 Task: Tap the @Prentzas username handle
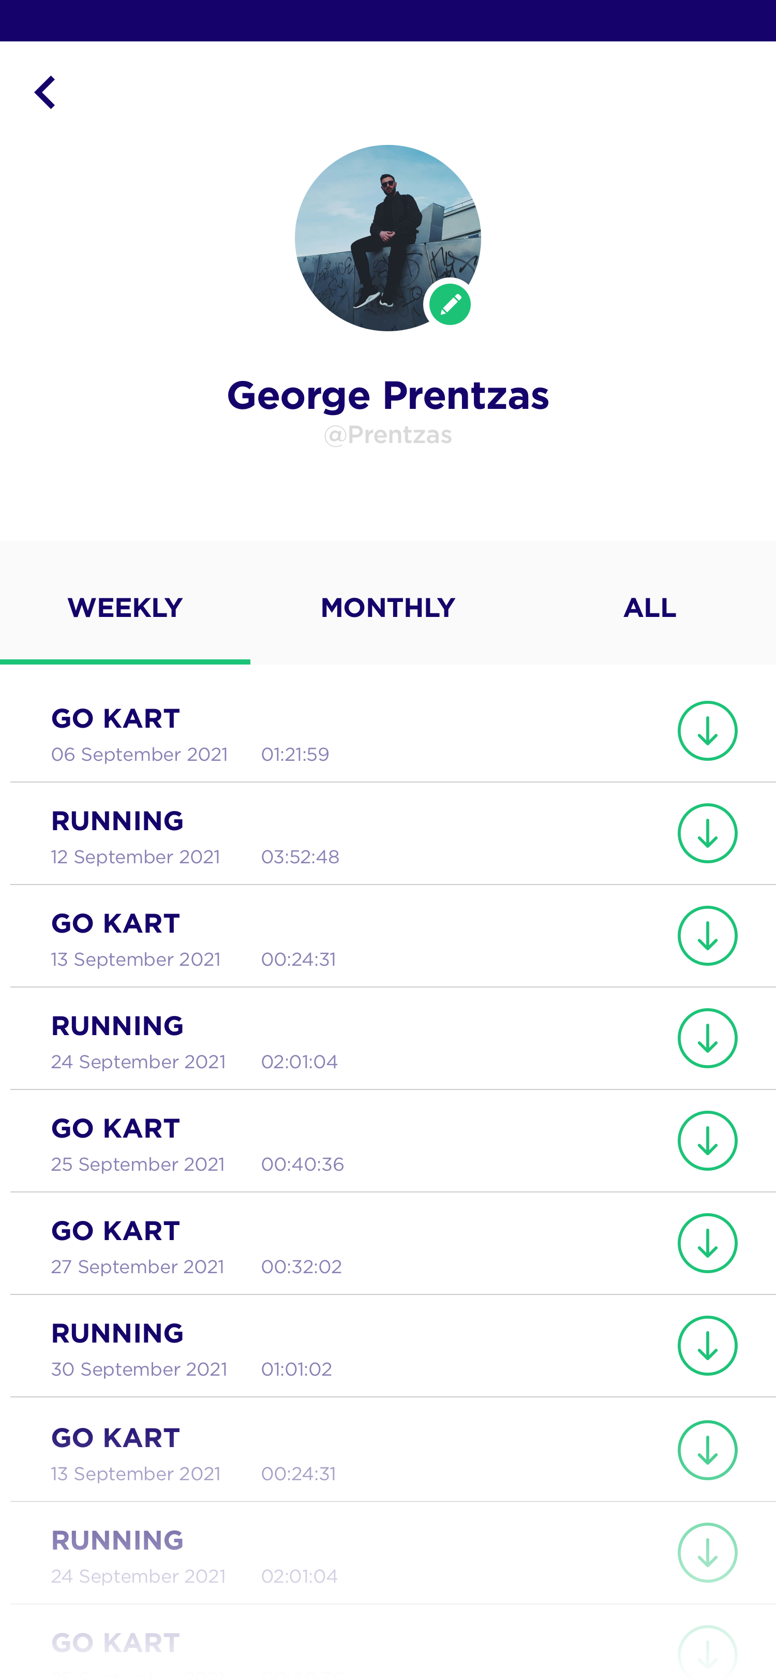(x=387, y=435)
